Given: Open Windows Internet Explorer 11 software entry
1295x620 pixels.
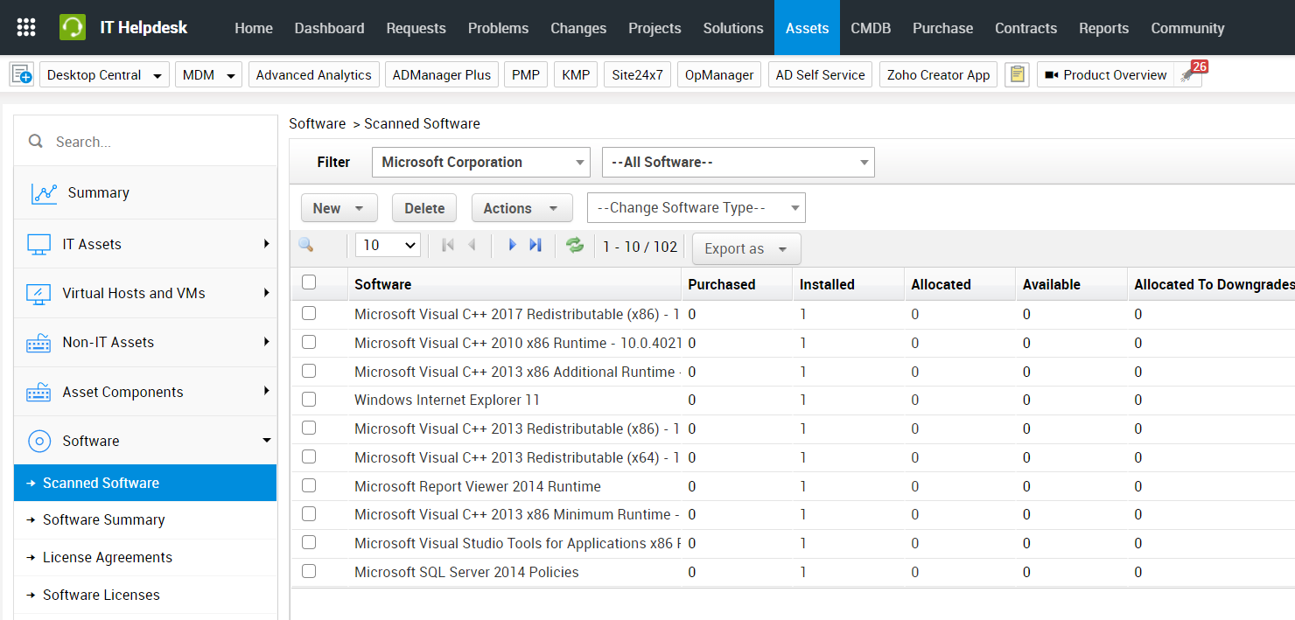Looking at the screenshot, I should point(447,401).
